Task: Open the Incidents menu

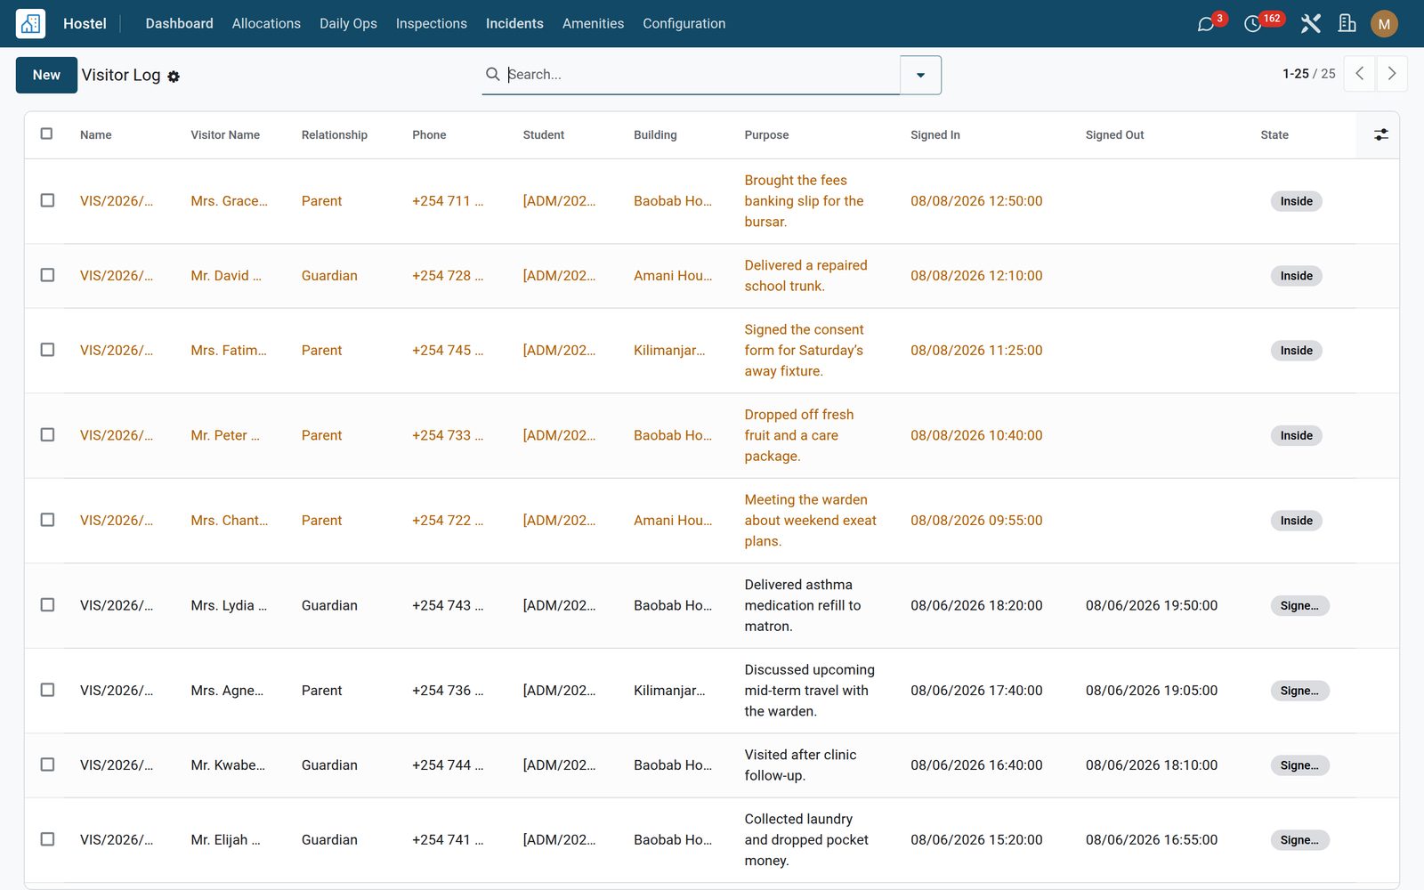Action: (x=514, y=24)
